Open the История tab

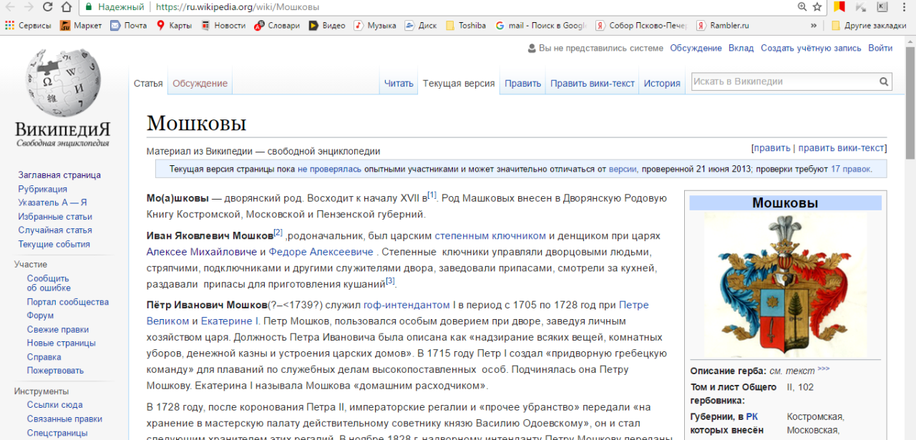click(662, 83)
